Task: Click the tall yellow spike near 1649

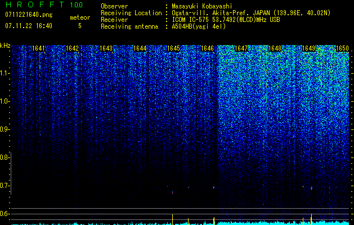Action: [x=311, y=219]
